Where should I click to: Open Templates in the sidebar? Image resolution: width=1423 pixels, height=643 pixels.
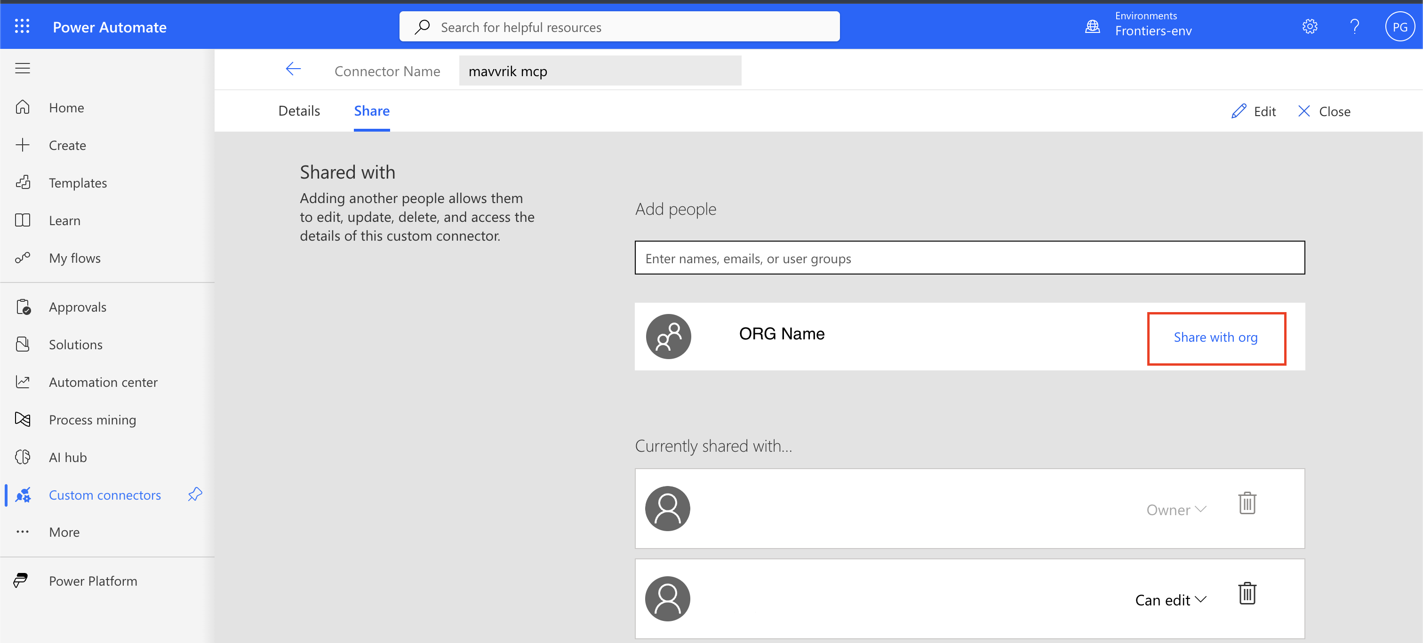pyautogui.click(x=77, y=183)
